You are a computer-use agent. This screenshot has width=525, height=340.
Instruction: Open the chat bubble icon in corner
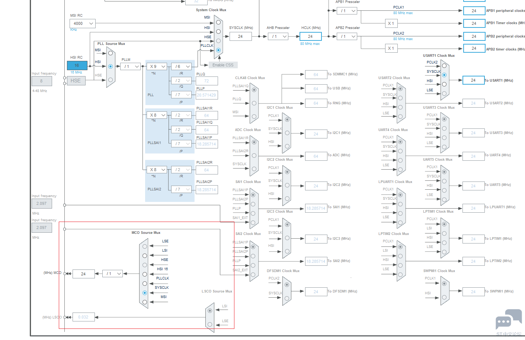[x=508, y=319]
